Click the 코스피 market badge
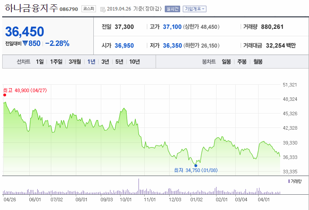 click(x=89, y=9)
